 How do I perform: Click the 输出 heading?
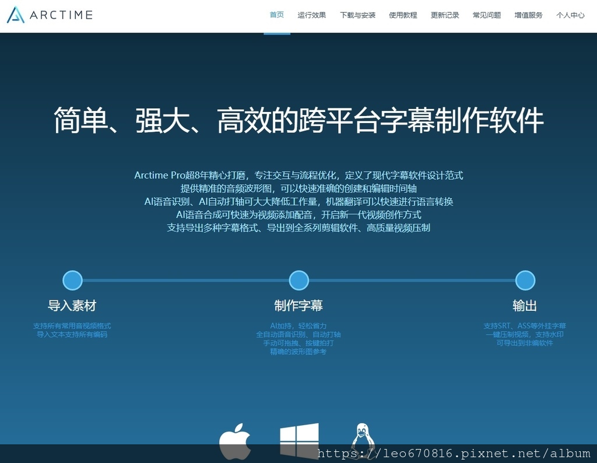525,306
